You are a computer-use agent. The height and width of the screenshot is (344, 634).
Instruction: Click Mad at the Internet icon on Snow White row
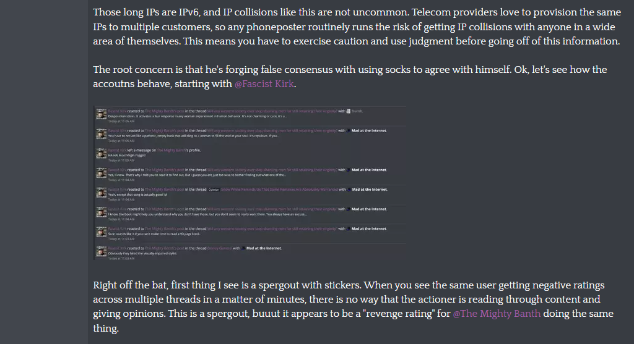[349, 190]
